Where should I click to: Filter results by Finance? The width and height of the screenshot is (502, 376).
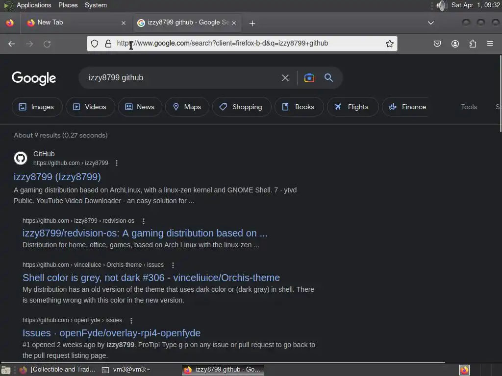coord(405,107)
